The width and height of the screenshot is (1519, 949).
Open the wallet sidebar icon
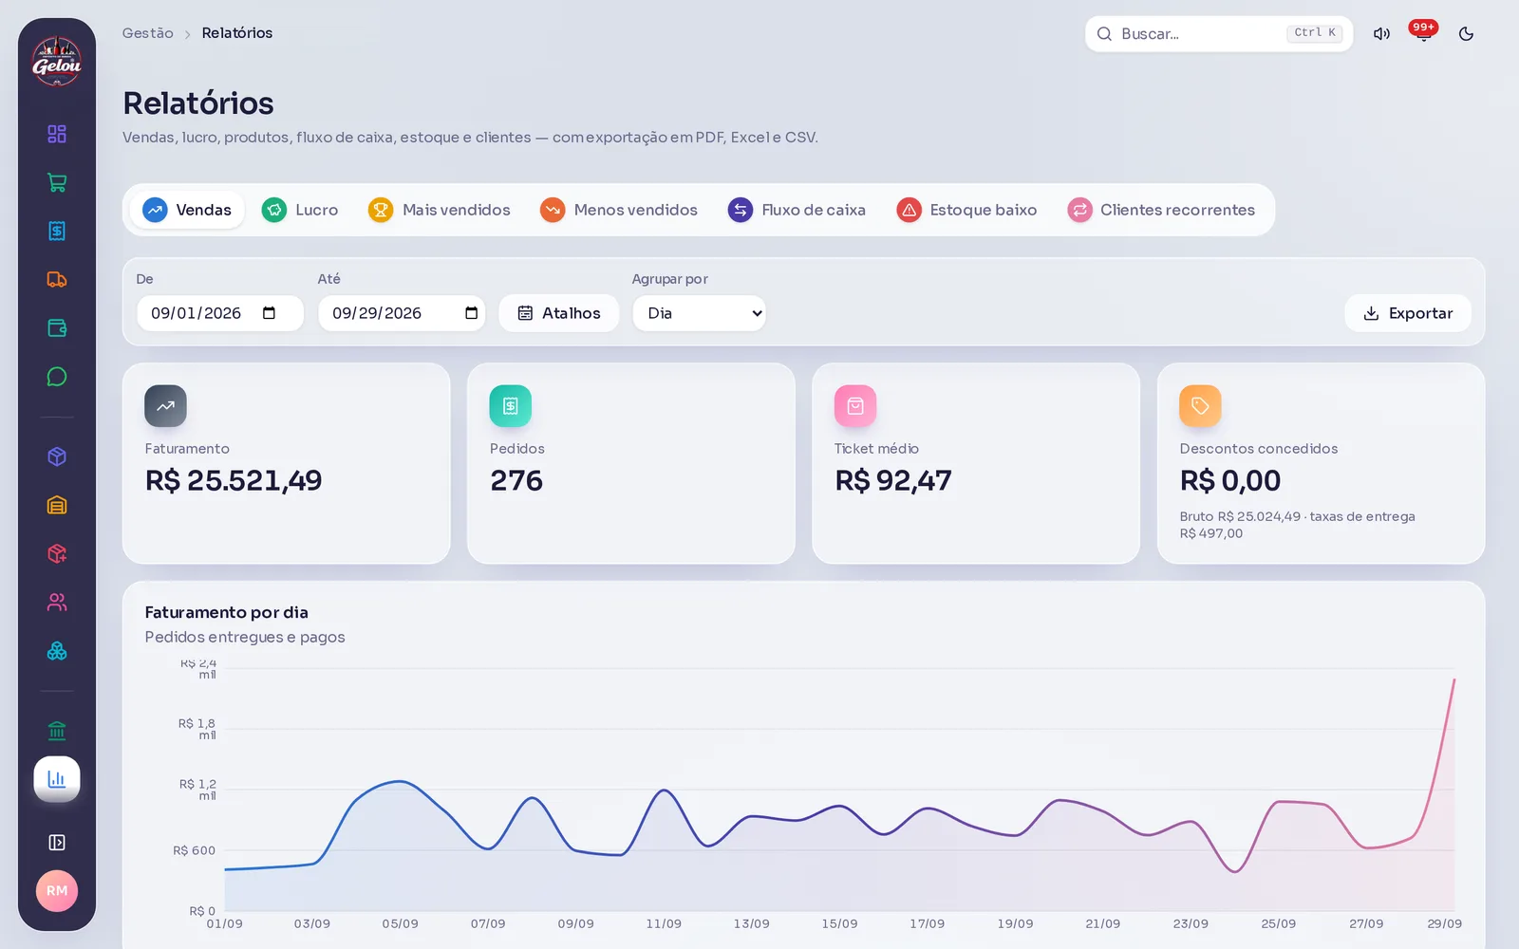57,328
